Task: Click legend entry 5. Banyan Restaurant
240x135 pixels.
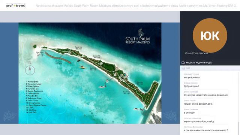Action: pos(34,91)
